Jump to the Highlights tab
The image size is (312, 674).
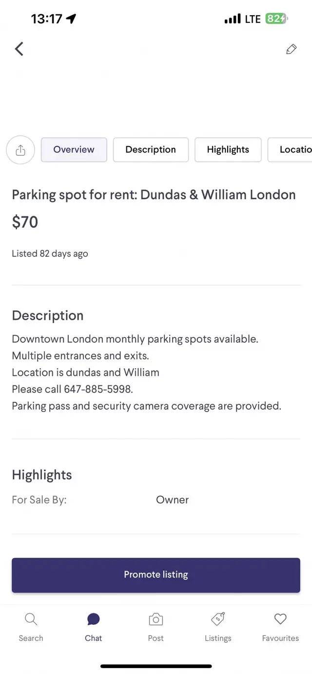pyautogui.click(x=228, y=150)
